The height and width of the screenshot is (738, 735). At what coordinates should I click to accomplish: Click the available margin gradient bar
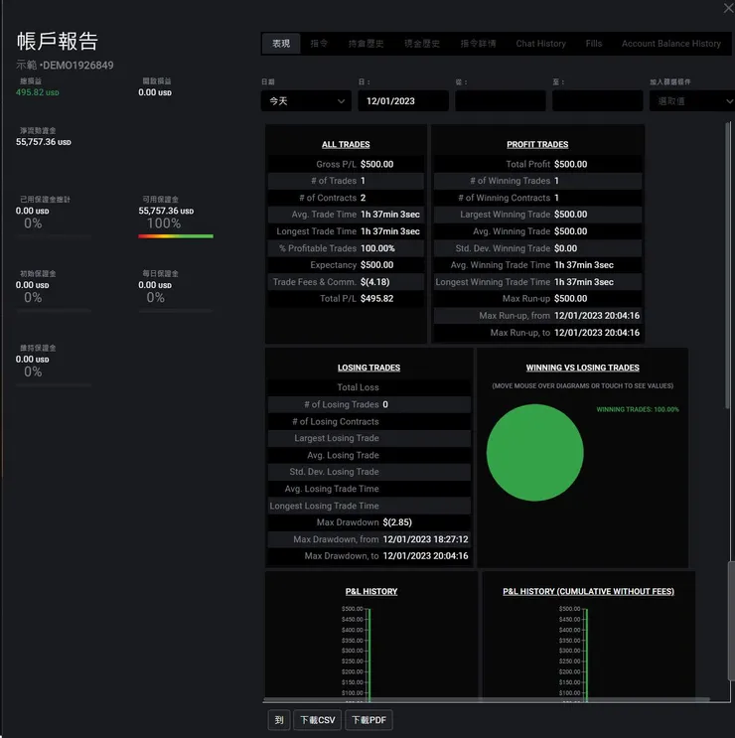176,236
